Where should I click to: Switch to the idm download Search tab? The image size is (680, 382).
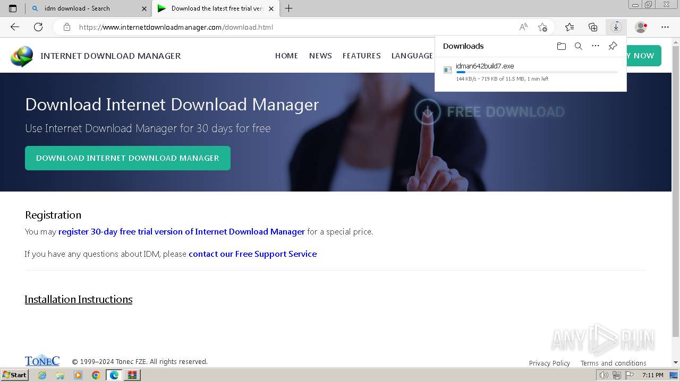click(88, 8)
